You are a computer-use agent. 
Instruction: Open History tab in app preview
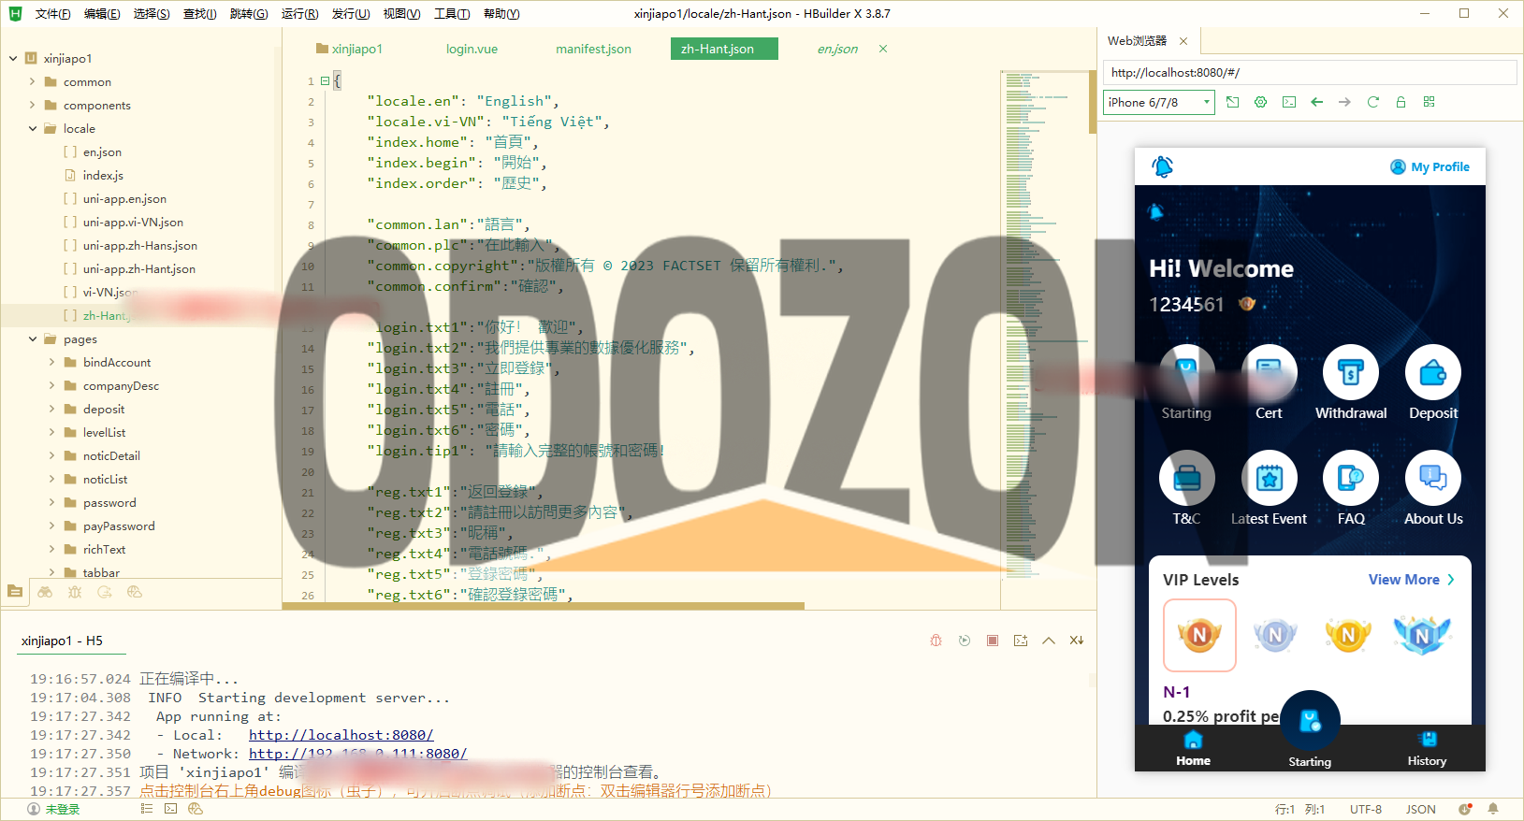1427,749
